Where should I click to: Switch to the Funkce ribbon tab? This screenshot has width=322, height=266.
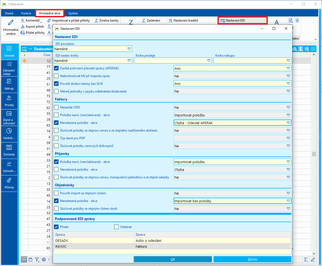[26, 13]
